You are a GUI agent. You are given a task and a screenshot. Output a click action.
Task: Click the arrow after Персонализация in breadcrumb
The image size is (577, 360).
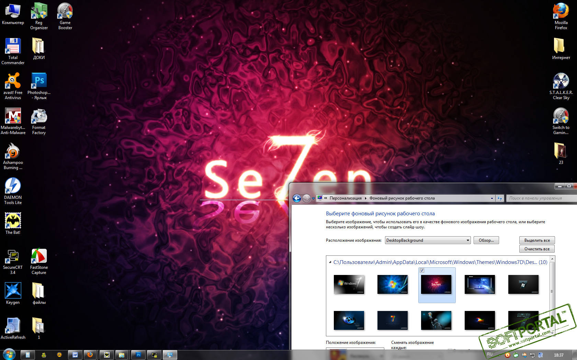365,198
